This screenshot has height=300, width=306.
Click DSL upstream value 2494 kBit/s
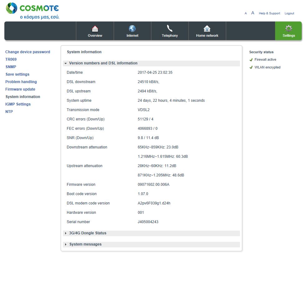[x=147, y=91]
